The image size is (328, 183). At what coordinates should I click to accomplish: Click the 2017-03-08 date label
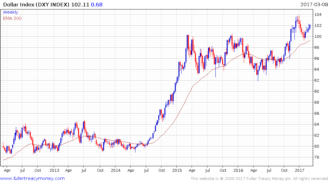click(314, 4)
